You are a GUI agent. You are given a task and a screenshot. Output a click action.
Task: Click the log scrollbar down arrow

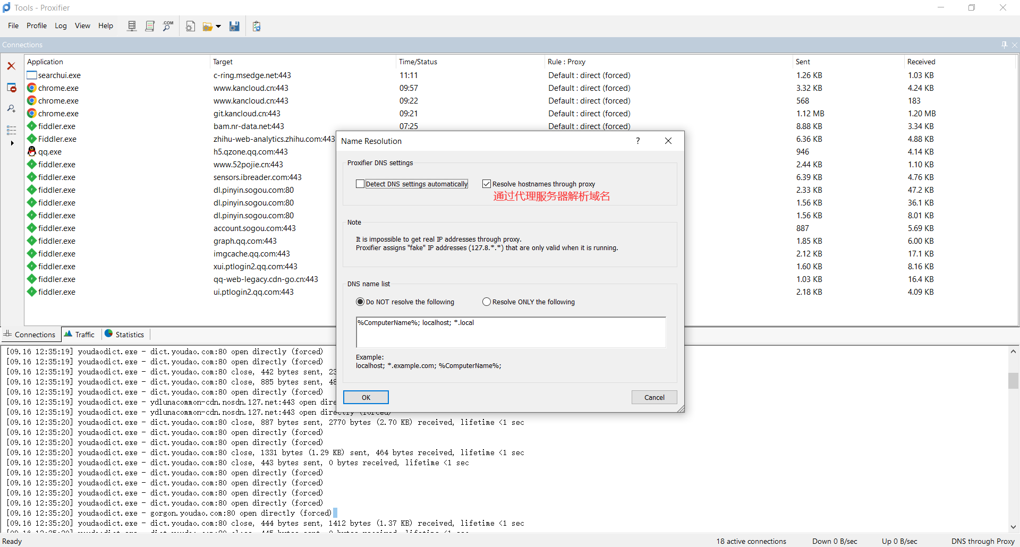point(1013,527)
